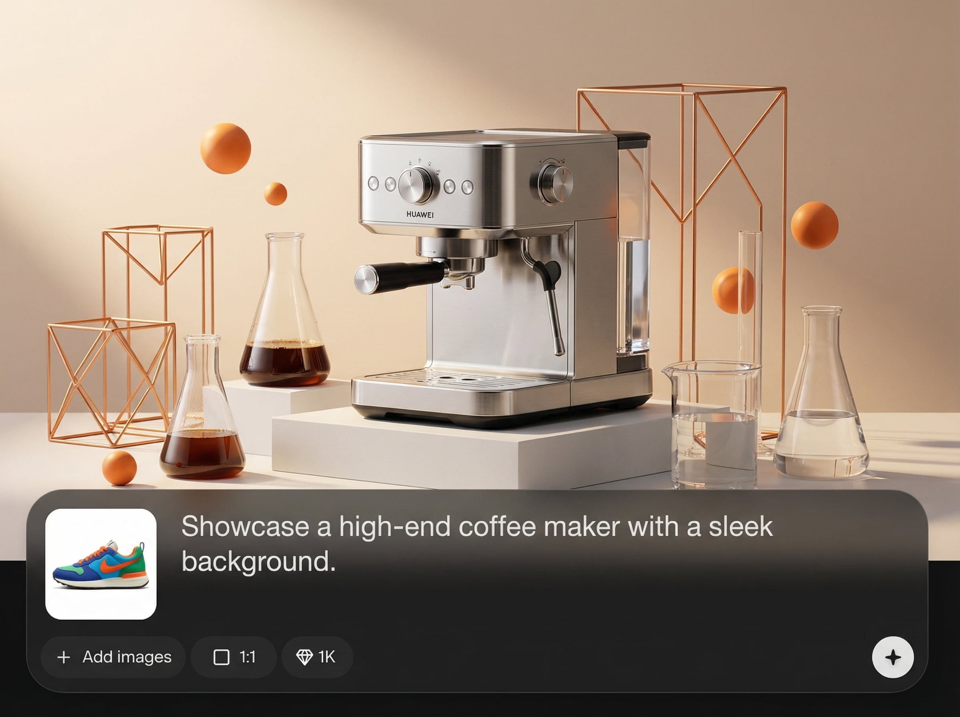Screen dimensions: 960x717
Task: Click the right-side steam knob on the machine
Action: [x=554, y=184]
